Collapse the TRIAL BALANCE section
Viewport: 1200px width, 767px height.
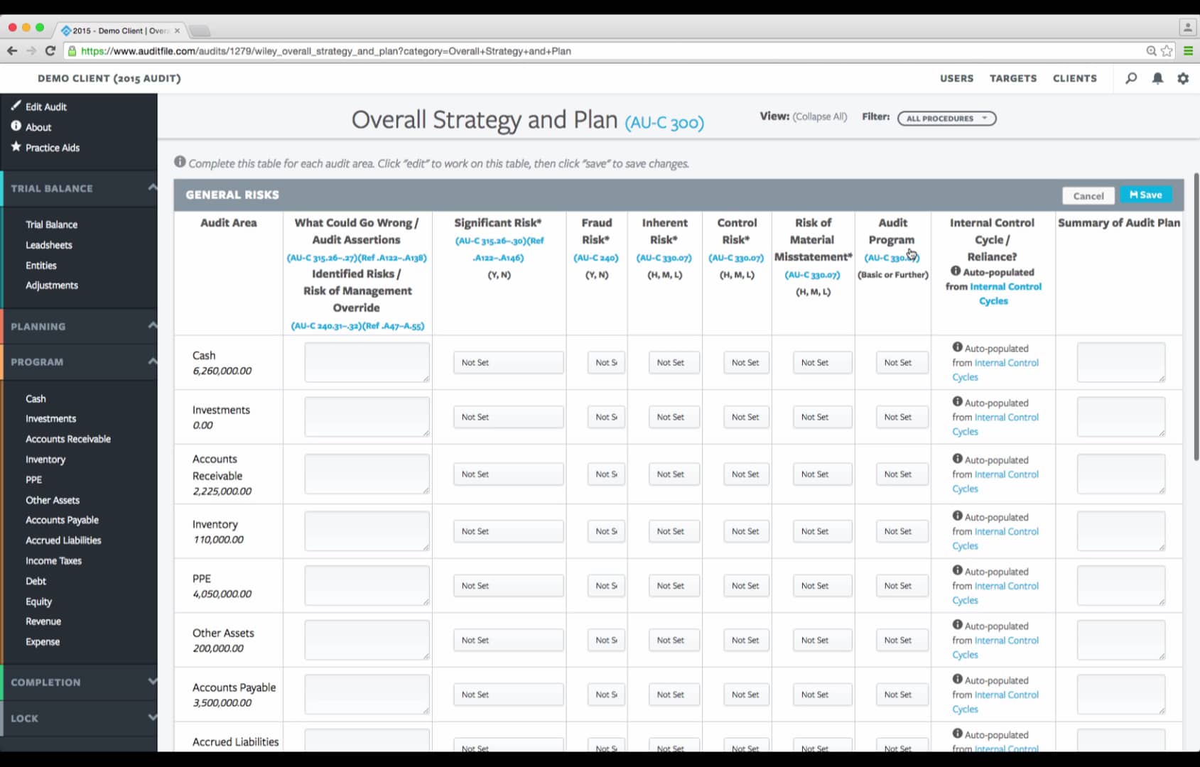point(151,187)
